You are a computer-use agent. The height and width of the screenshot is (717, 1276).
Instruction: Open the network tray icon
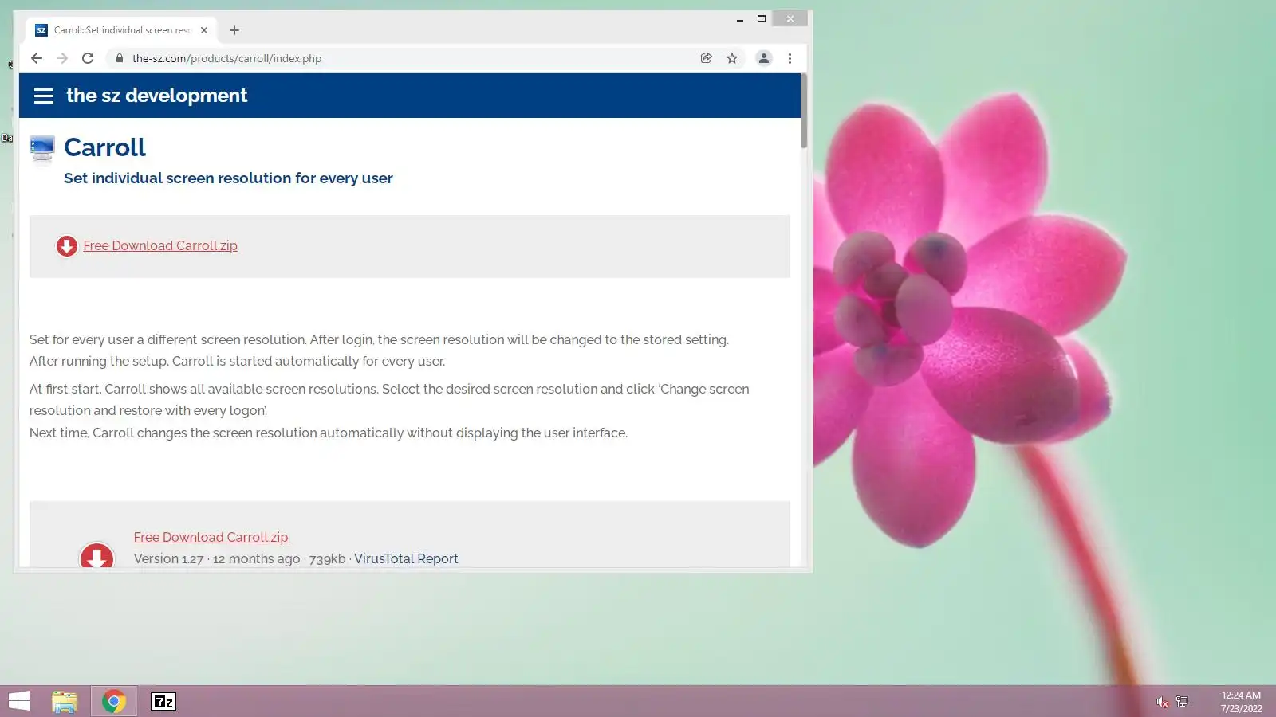pos(1182,702)
